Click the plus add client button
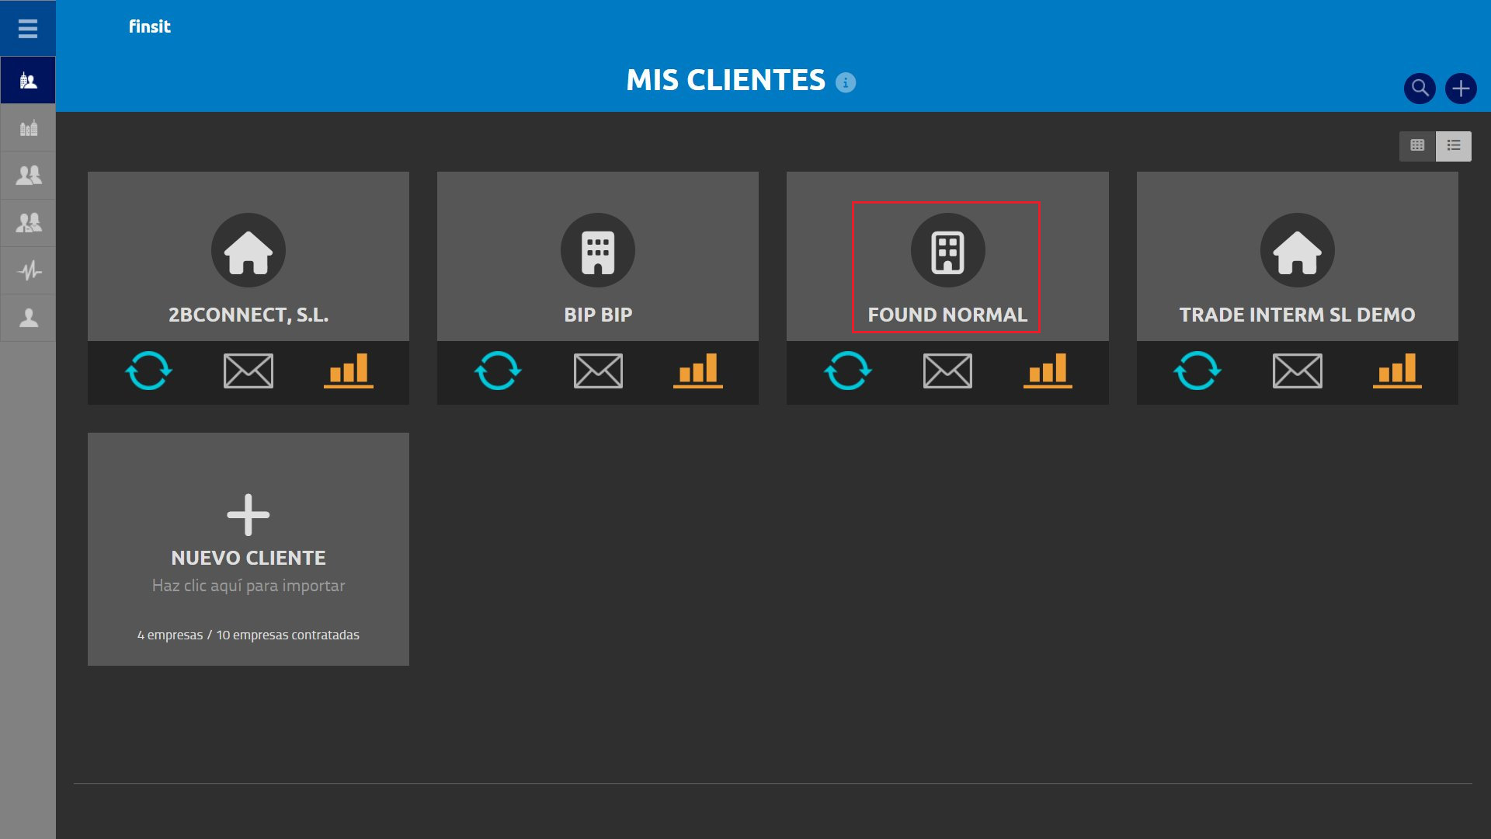This screenshot has width=1491, height=839. [x=1461, y=89]
